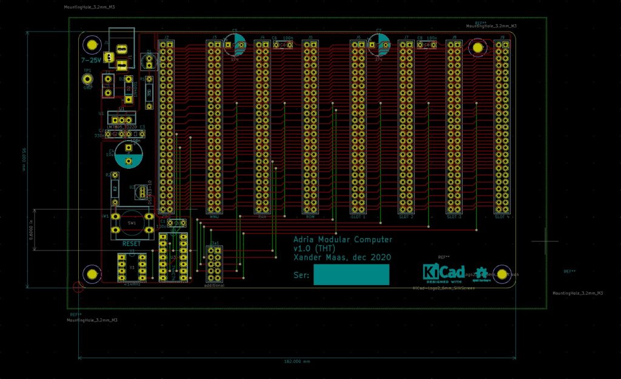Viewport: 621px width, 379px height.
Task: Select the TP1 GND test point pad
Action: (87, 79)
